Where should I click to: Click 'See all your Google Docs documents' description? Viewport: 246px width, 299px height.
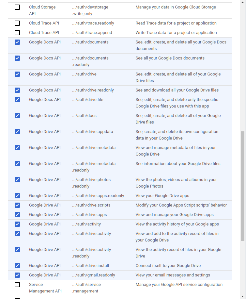pyautogui.click(x=170, y=58)
